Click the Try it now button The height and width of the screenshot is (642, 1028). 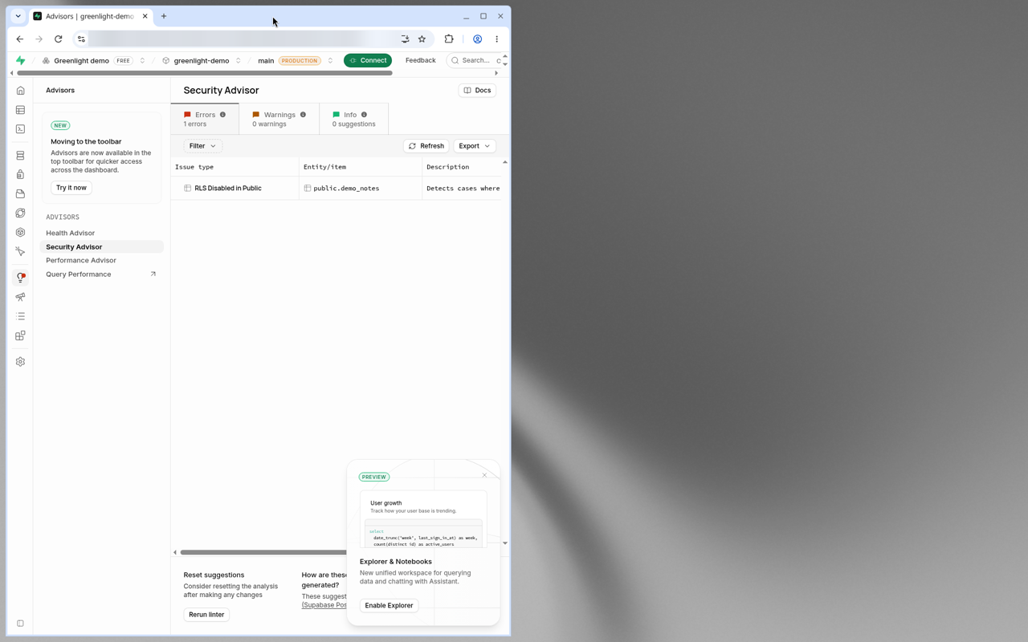71,188
